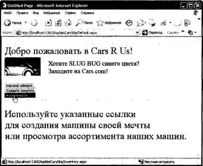This screenshot has height=166, width=203.
Task: Click the Edit page toolbar icon
Action: [163, 23]
